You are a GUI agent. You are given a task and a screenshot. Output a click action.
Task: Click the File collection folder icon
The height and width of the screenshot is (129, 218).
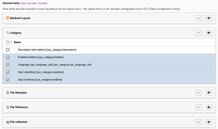[8, 122]
